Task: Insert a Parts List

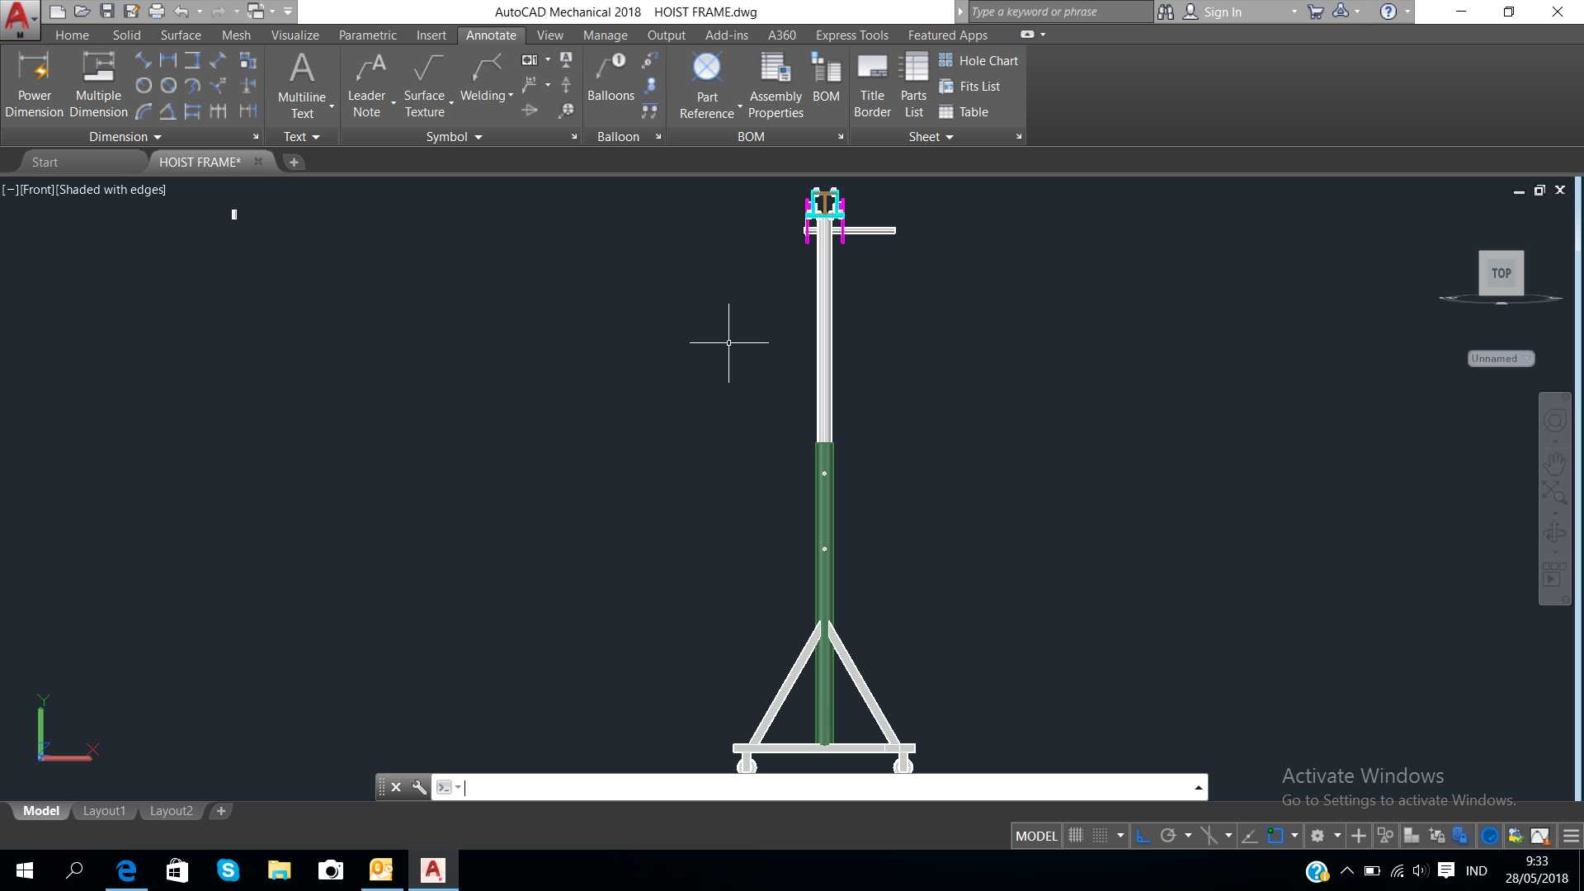Action: click(x=913, y=85)
